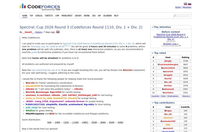211x132 pixels.
Task: Click Register now in sidebar
Action: tap(171, 44)
